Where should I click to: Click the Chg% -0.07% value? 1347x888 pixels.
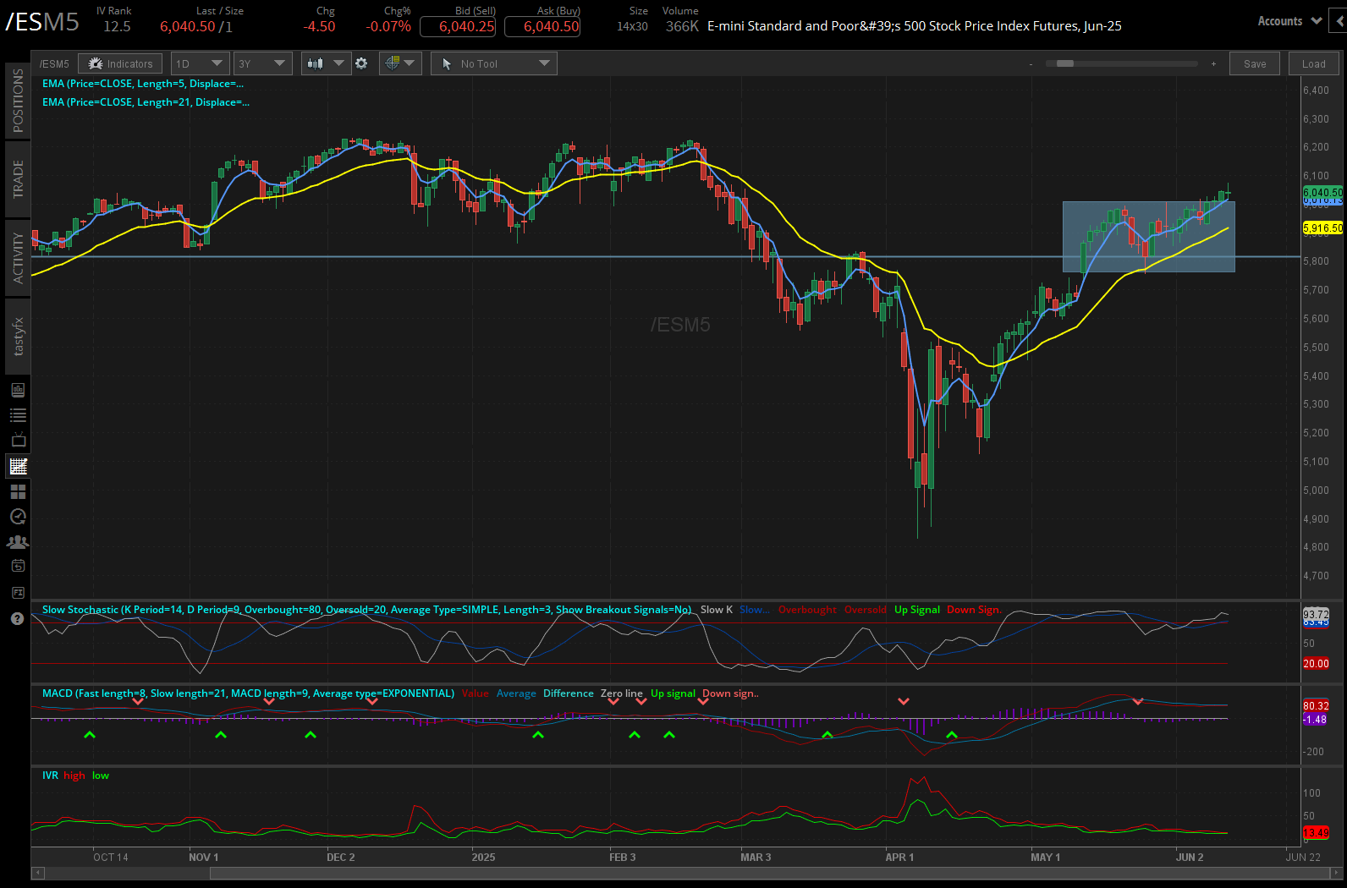pyautogui.click(x=388, y=26)
